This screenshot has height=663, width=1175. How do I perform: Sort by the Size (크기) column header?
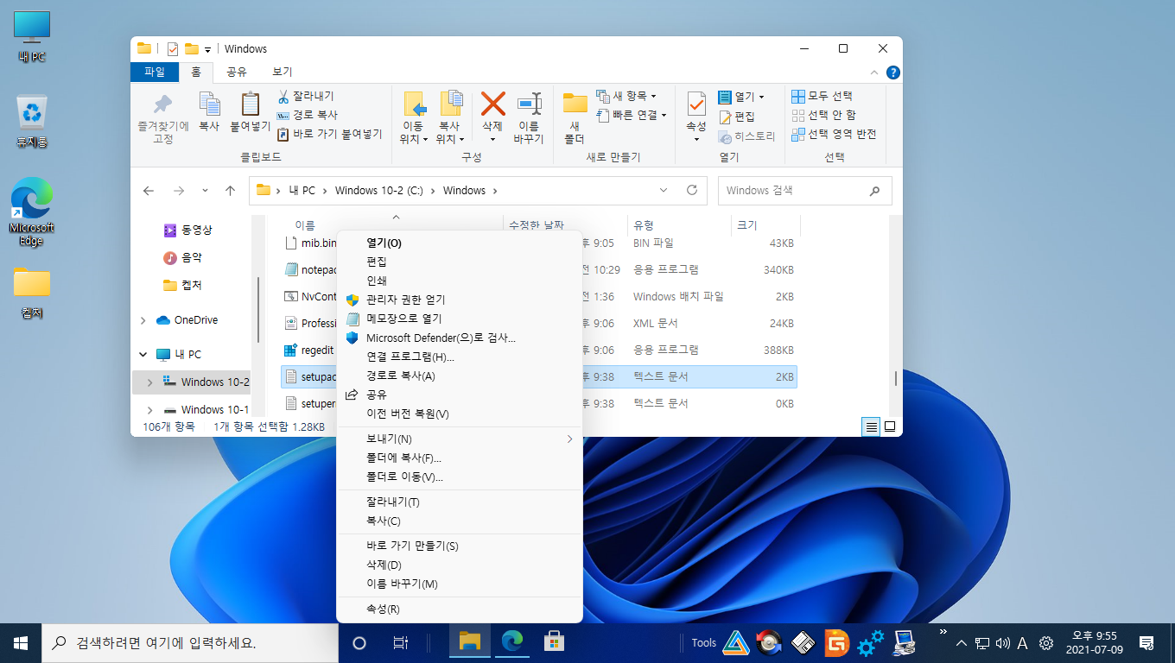tap(765, 225)
